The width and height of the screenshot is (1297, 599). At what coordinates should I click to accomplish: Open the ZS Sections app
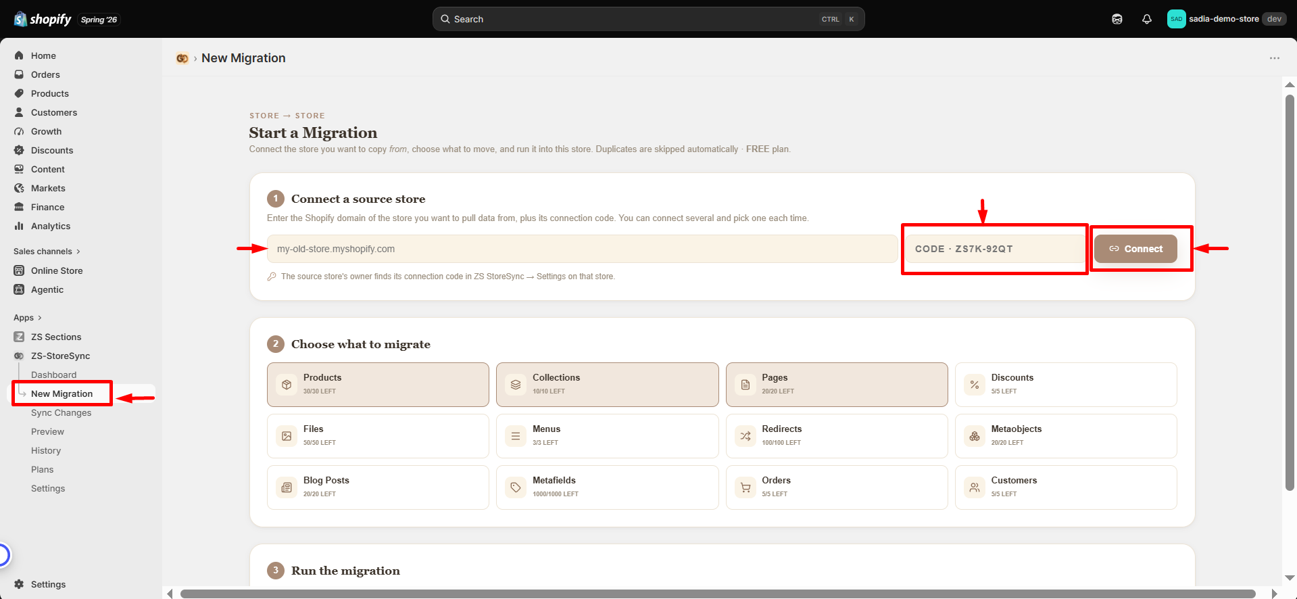point(56,337)
